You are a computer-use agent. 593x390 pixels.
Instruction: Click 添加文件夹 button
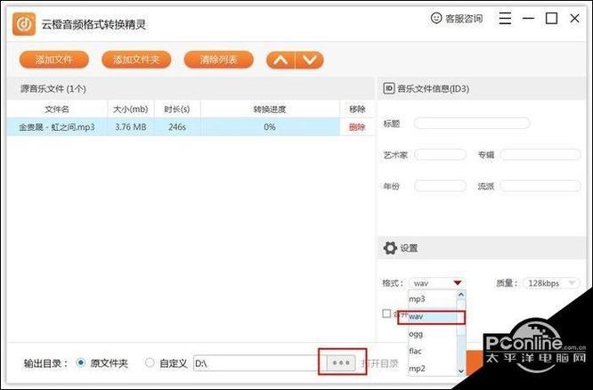(x=136, y=60)
